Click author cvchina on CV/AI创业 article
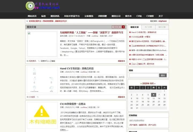Viewport: 193px width, 132px height. [84, 107]
